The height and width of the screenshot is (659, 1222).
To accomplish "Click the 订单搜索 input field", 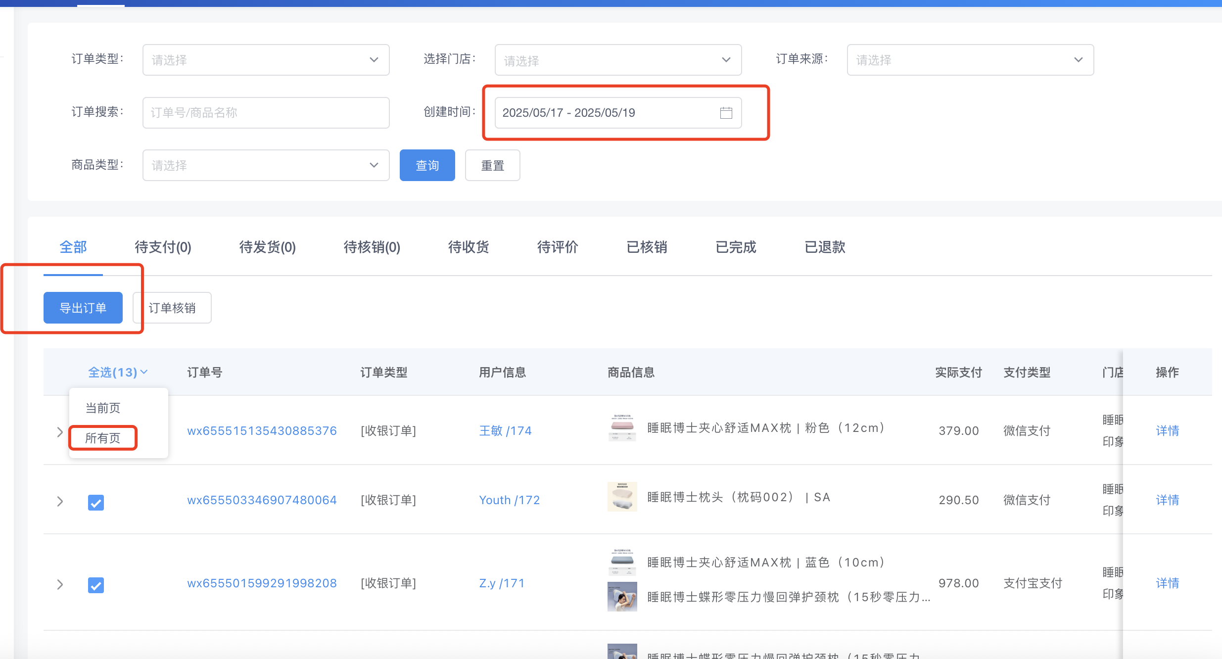I will pyautogui.click(x=266, y=113).
